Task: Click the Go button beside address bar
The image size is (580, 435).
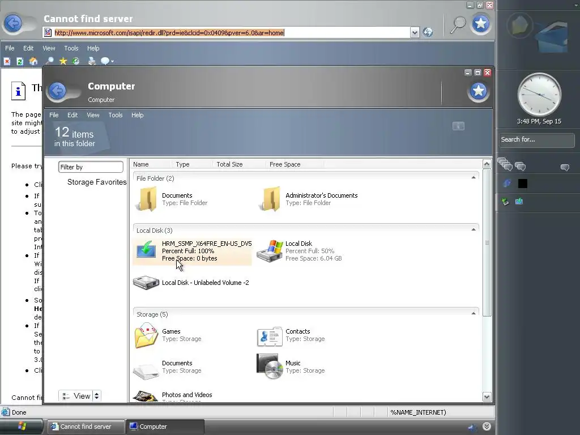Action: [428, 32]
